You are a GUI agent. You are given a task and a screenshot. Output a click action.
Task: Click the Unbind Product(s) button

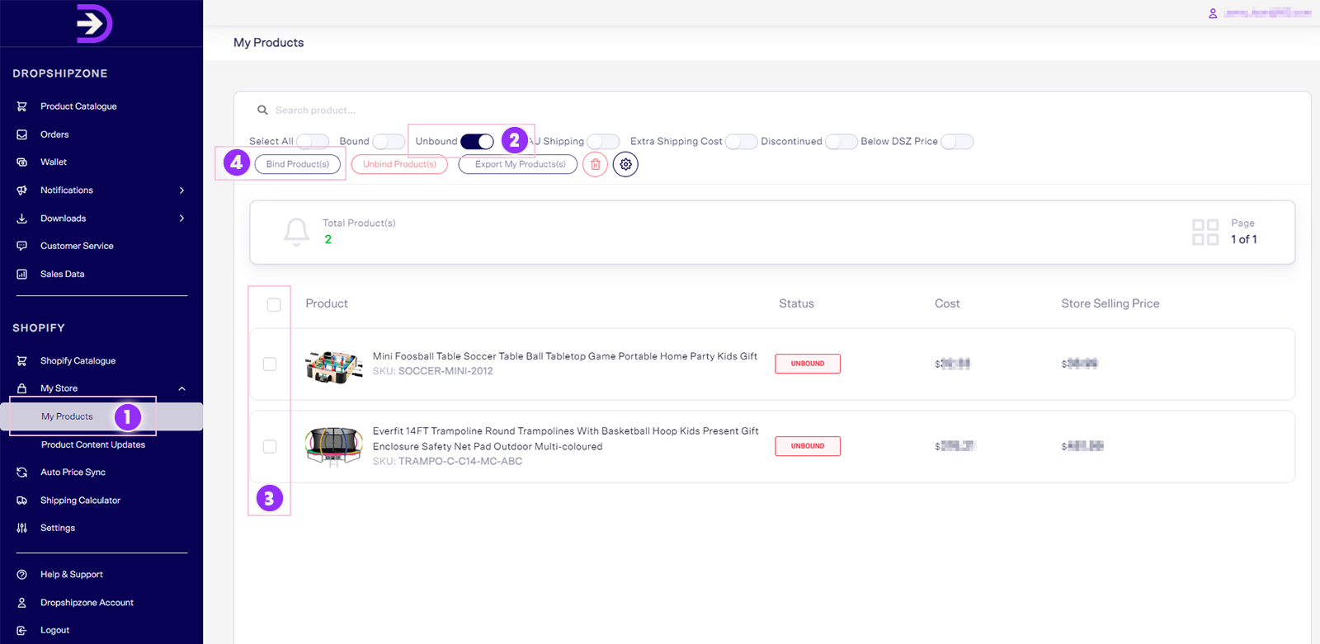399,164
